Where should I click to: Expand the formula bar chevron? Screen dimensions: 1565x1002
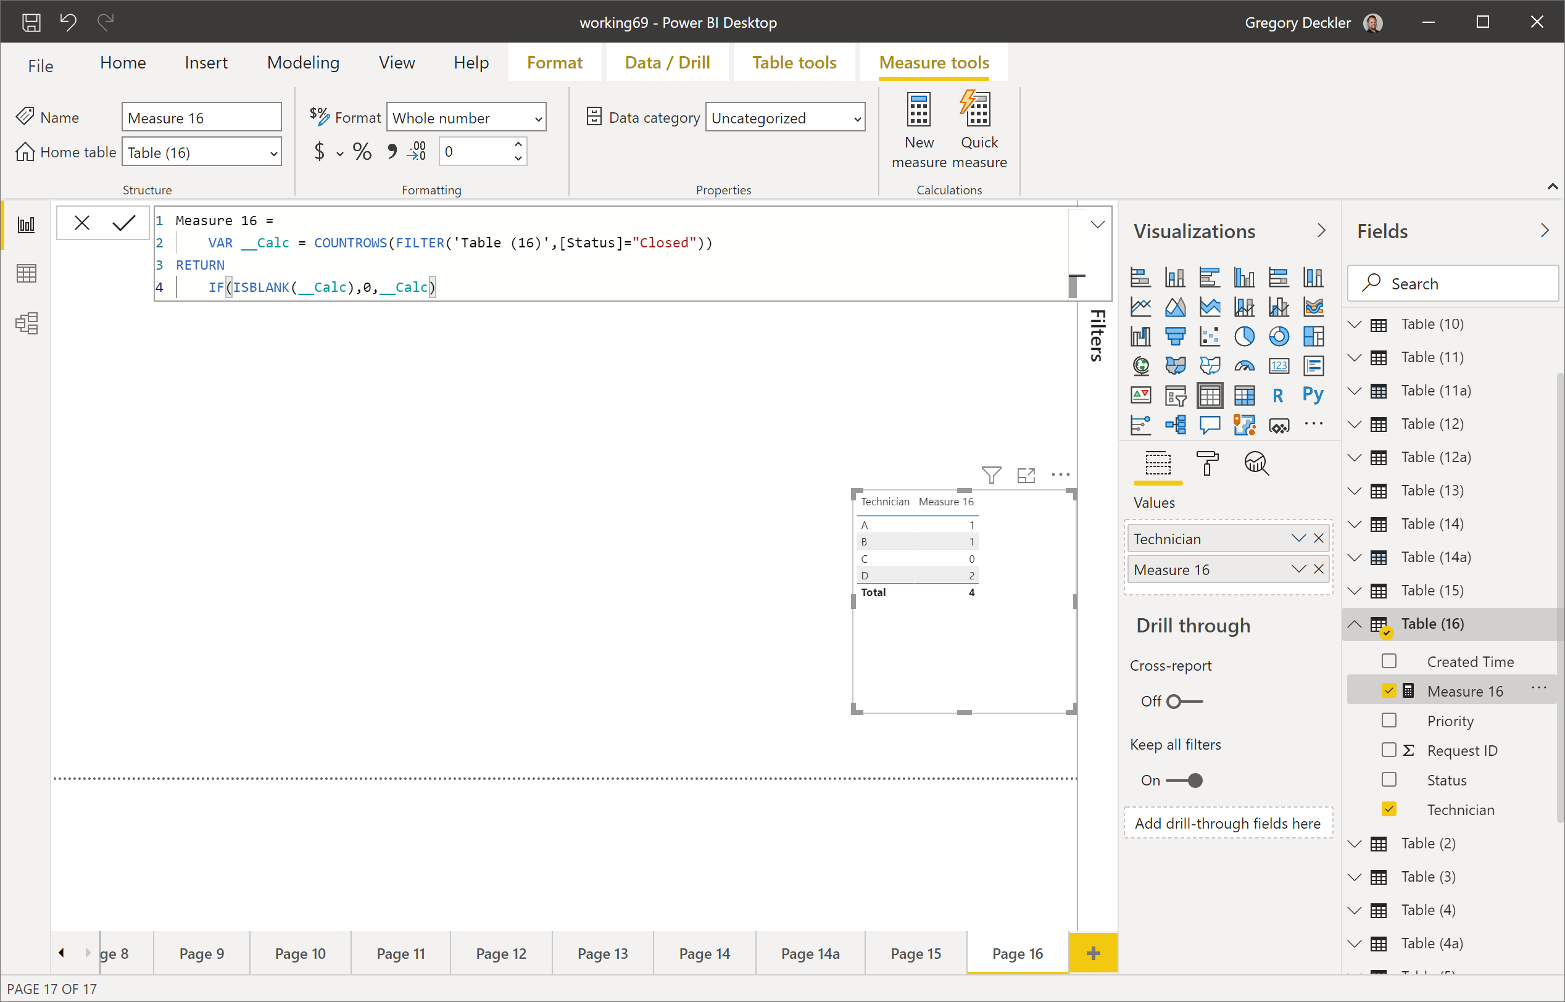click(x=1097, y=225)
